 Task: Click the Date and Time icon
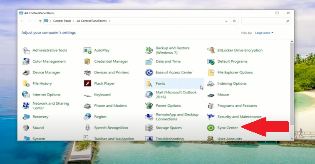click(149, 61)
